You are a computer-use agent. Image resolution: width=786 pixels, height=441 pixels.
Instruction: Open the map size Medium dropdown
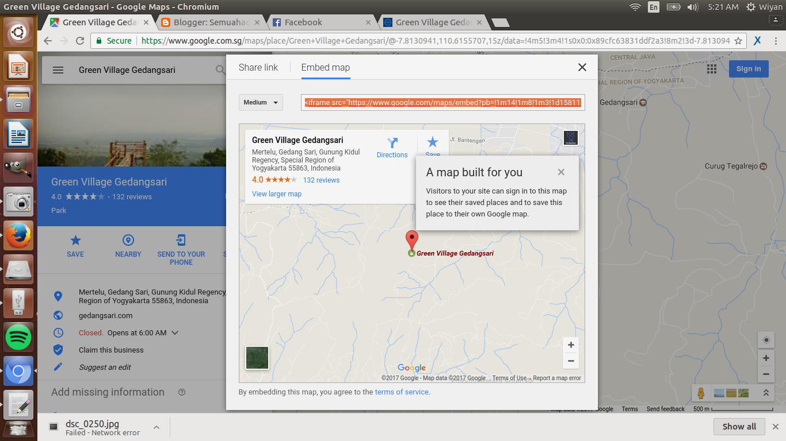(261, 102)
